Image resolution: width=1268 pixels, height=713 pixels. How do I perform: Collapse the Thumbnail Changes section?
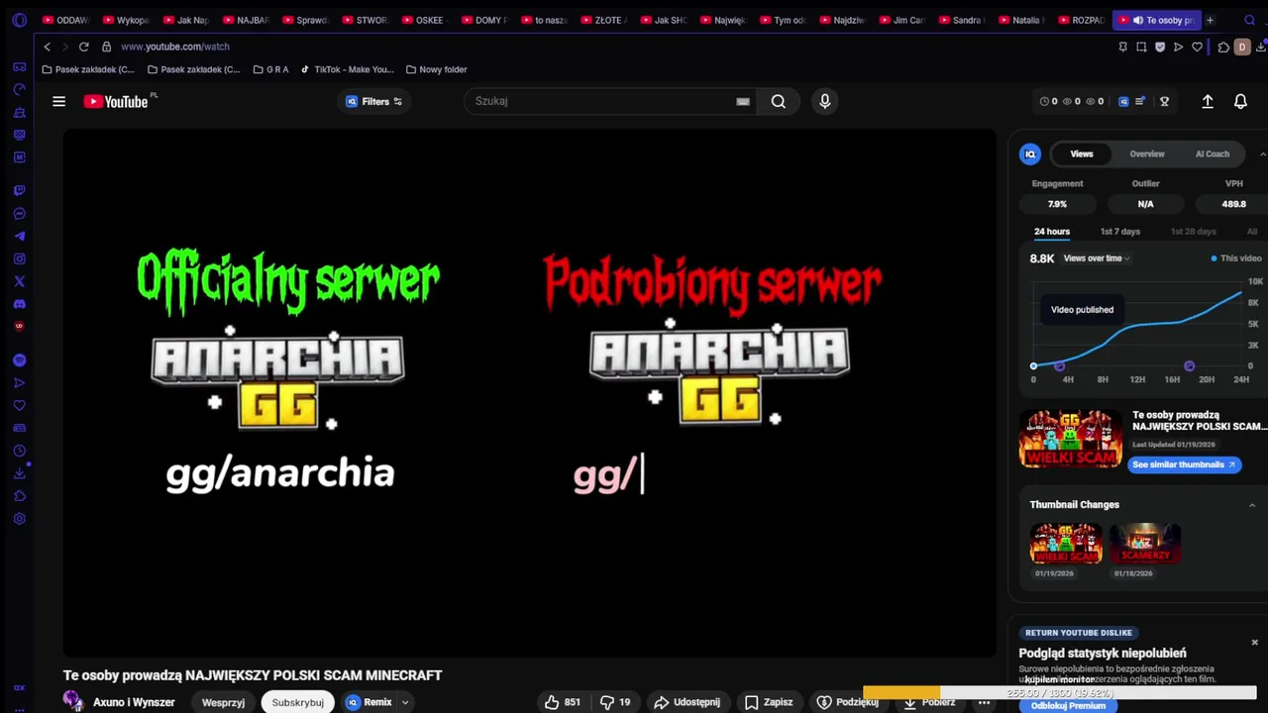click(1252, 505)
